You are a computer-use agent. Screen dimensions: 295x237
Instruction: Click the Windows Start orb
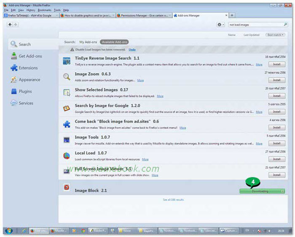point(9,230)
